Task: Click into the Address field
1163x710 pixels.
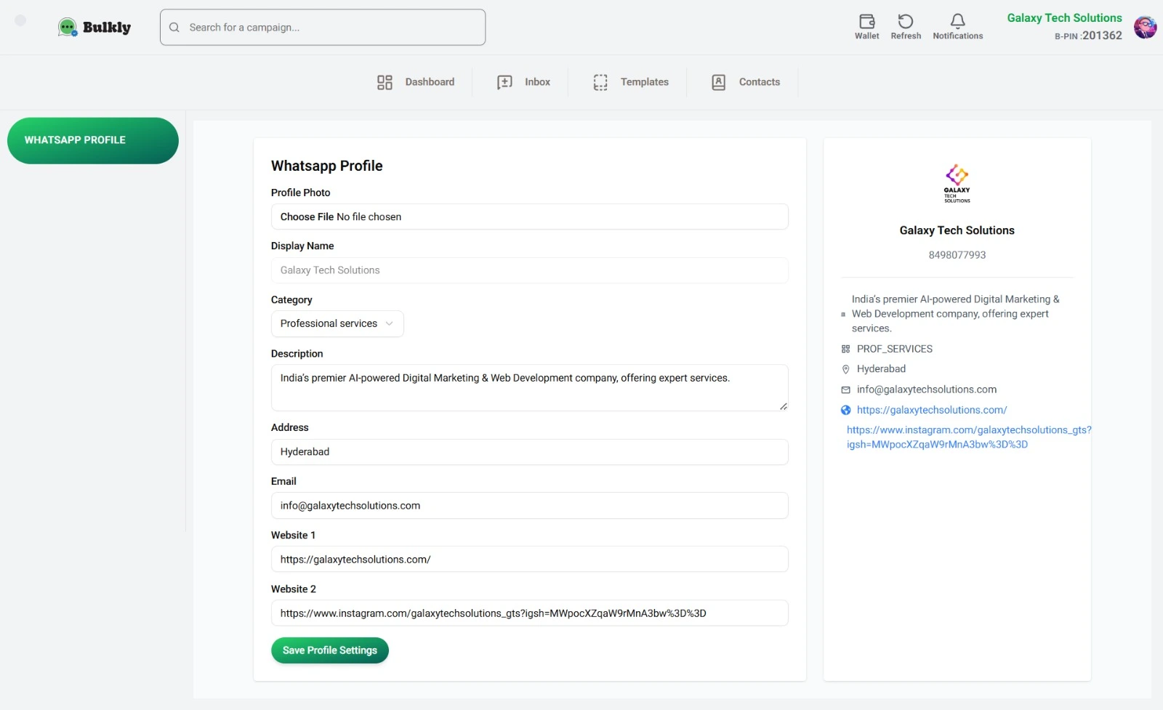Action: click(x=529, y=452)
